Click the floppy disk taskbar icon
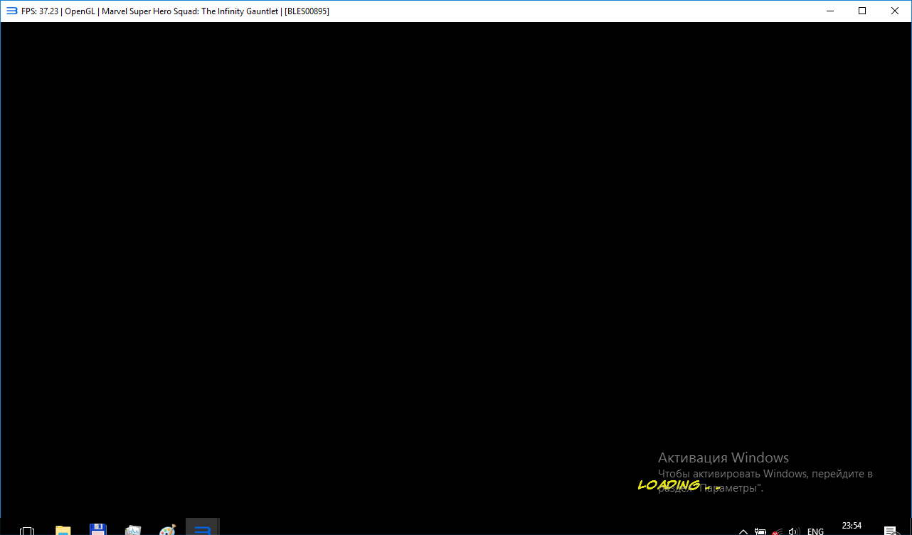The height and width of the screenshot is (535, 912). 98,529
